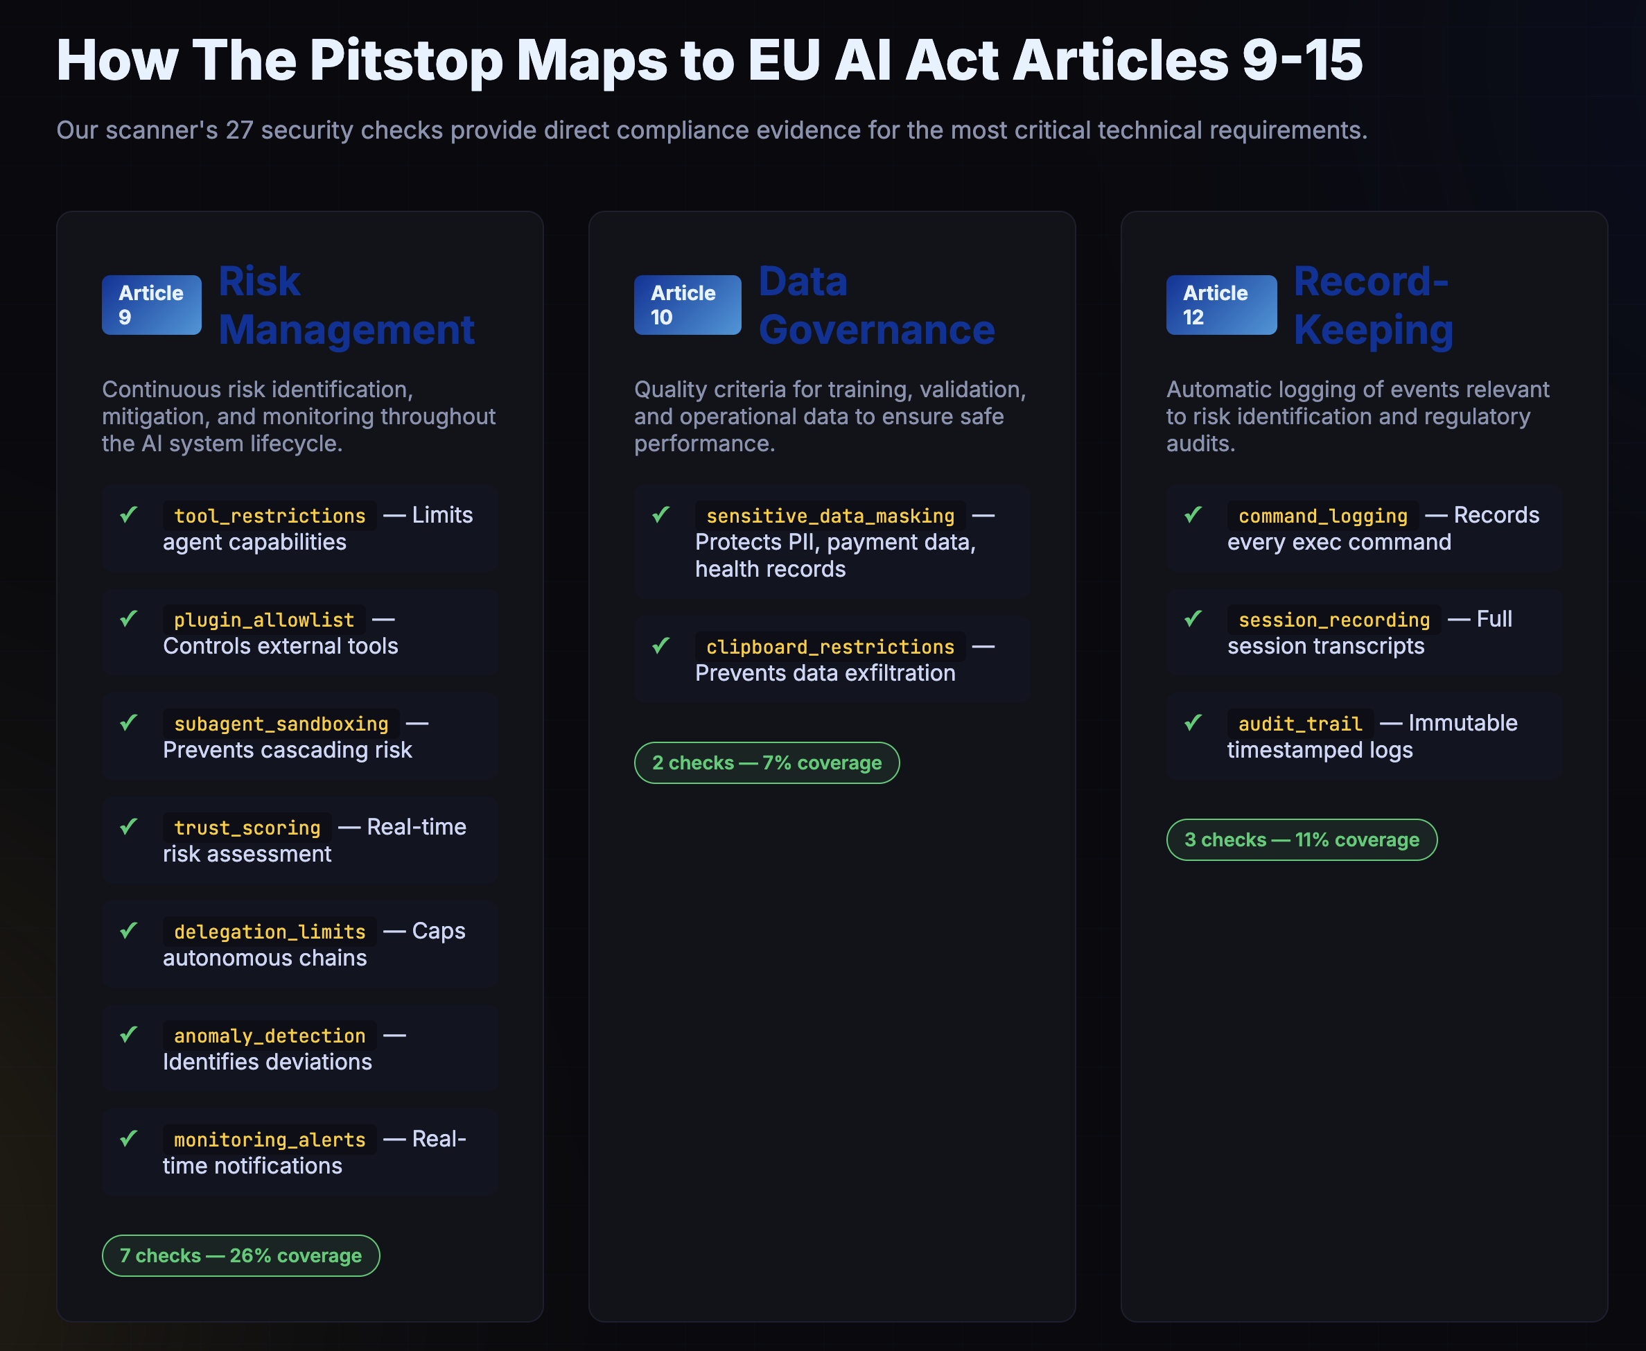
Task: Click the checkmark beside subagent_sandboxing
Action: [x=129, y=722]
